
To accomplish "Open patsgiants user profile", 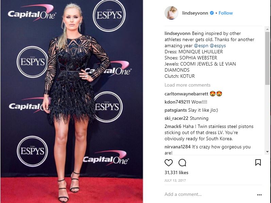I will click(175, 110).
